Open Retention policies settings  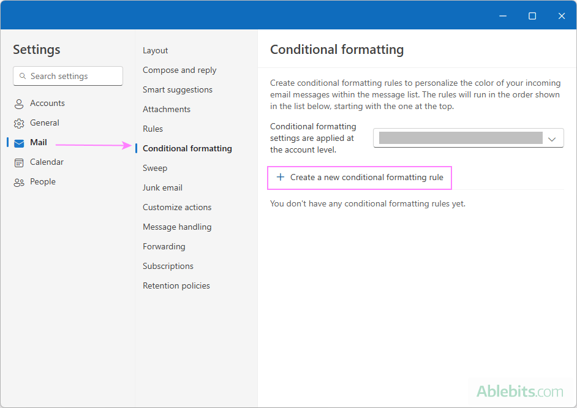176,285
